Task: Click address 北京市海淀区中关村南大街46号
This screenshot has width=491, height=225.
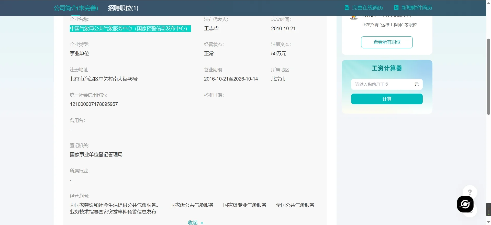Action: (104, 79)
